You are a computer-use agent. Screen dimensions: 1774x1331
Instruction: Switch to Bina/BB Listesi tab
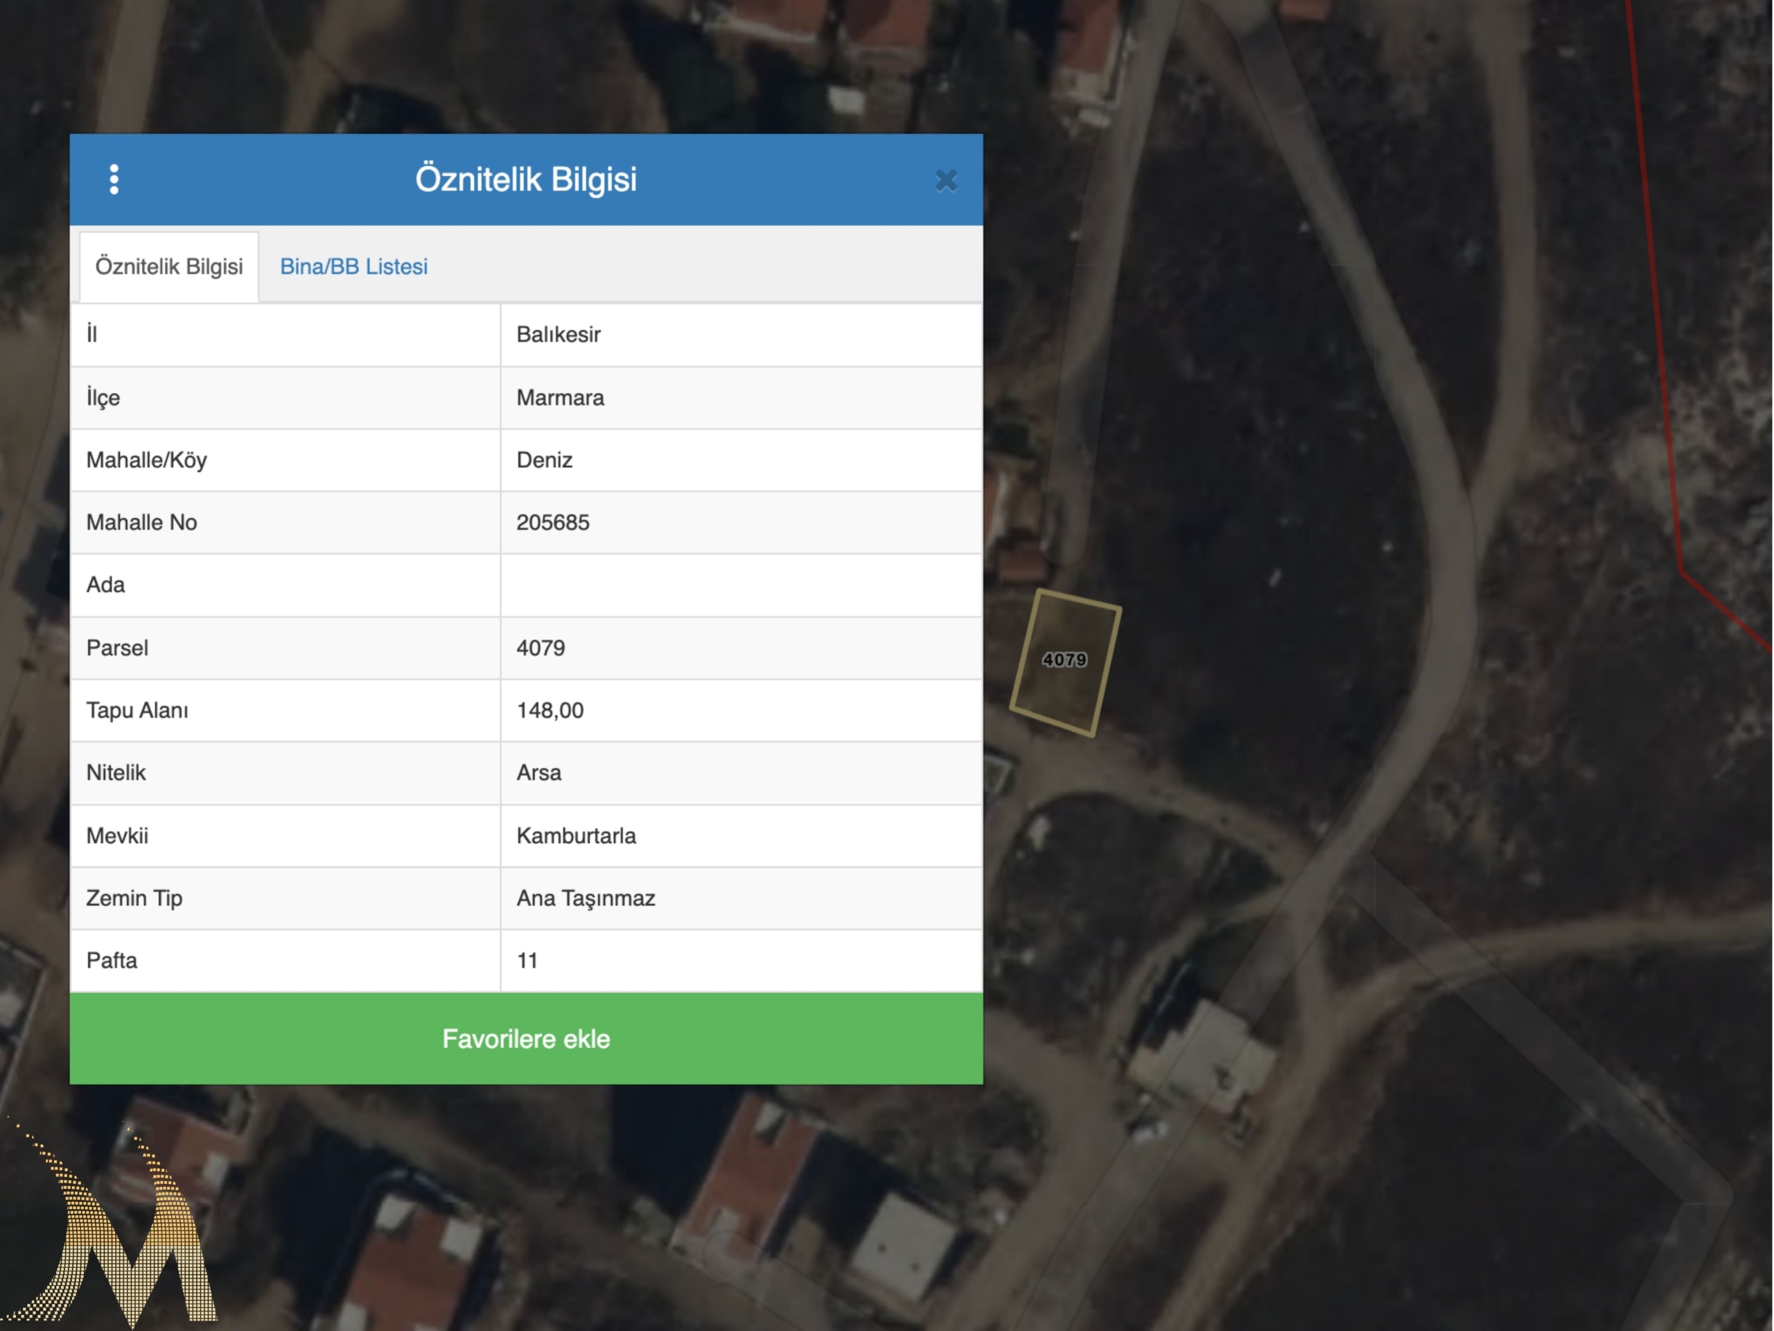coord(353,266)
